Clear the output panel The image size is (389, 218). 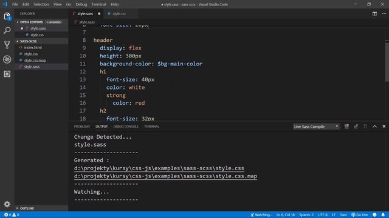(346, 127)
